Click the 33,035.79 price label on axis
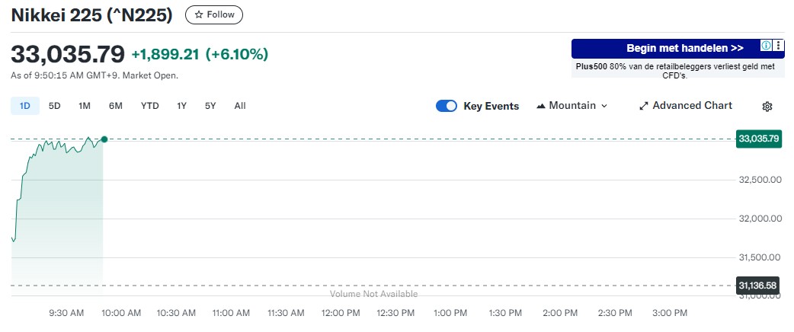 pos(758,139)
